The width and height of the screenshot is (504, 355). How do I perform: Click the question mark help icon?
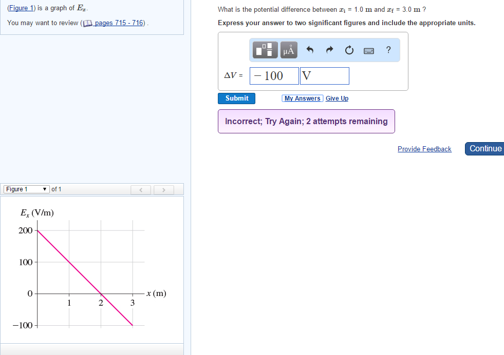click(388, 50)
